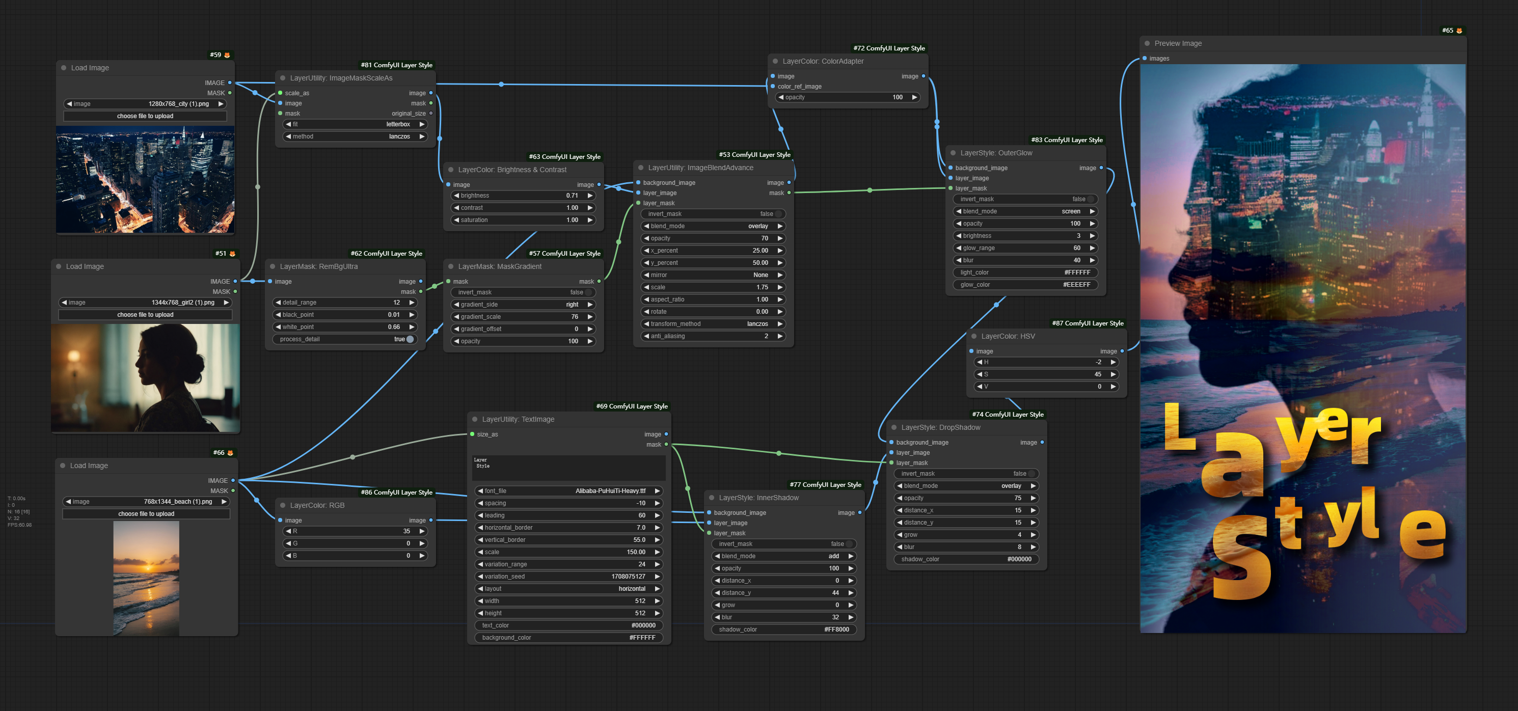
Task: Click choose file to upload for beach image
Action: 146,514
